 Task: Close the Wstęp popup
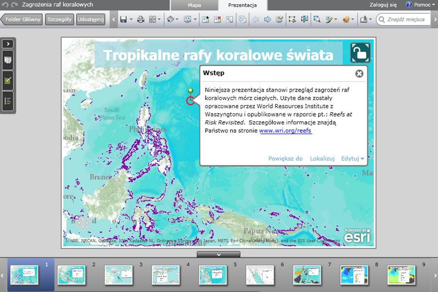click(x=359, y=73)
